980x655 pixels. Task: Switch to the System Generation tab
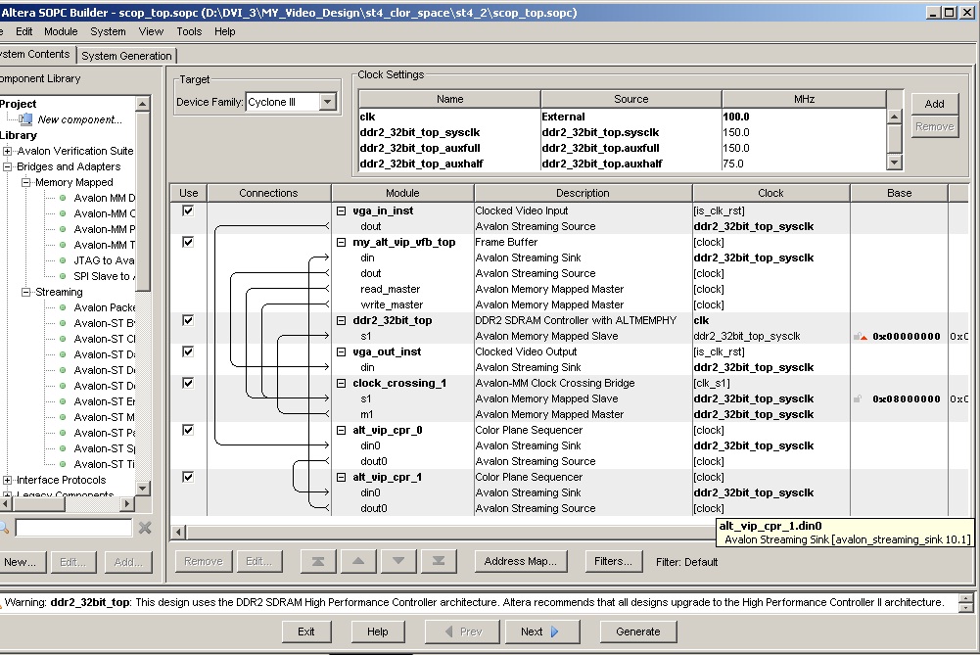(127, 56)
